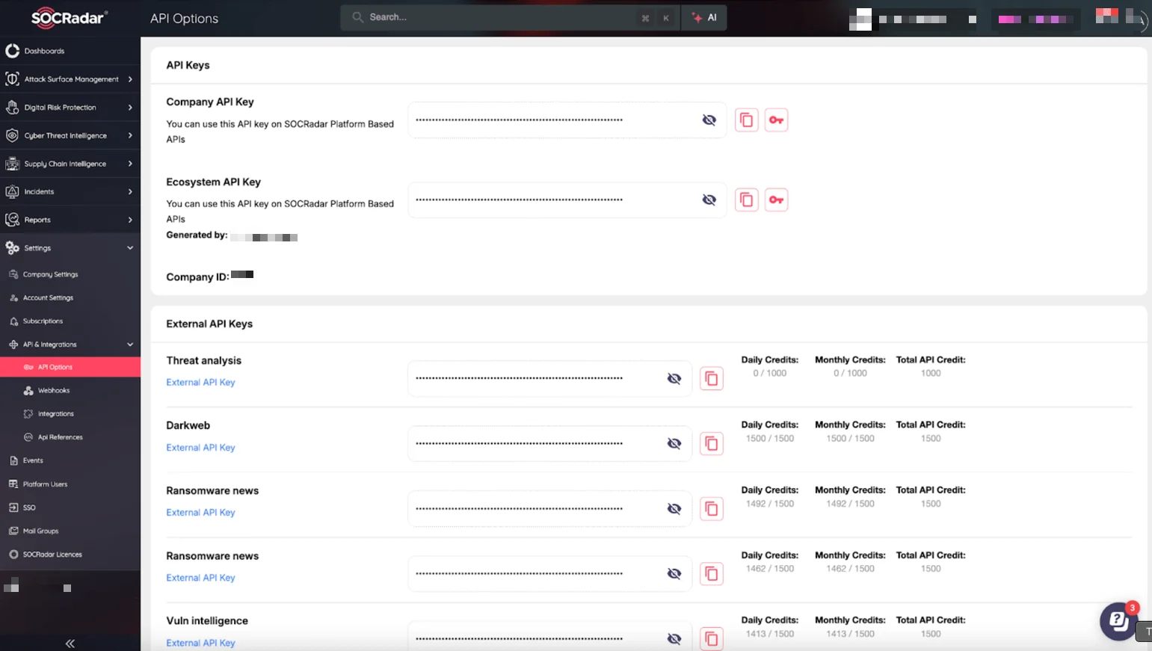This screenshot has height=651, width=1152.
Task: Collapse the sidebar with double chevron
Action: click(x=70, y=643)
